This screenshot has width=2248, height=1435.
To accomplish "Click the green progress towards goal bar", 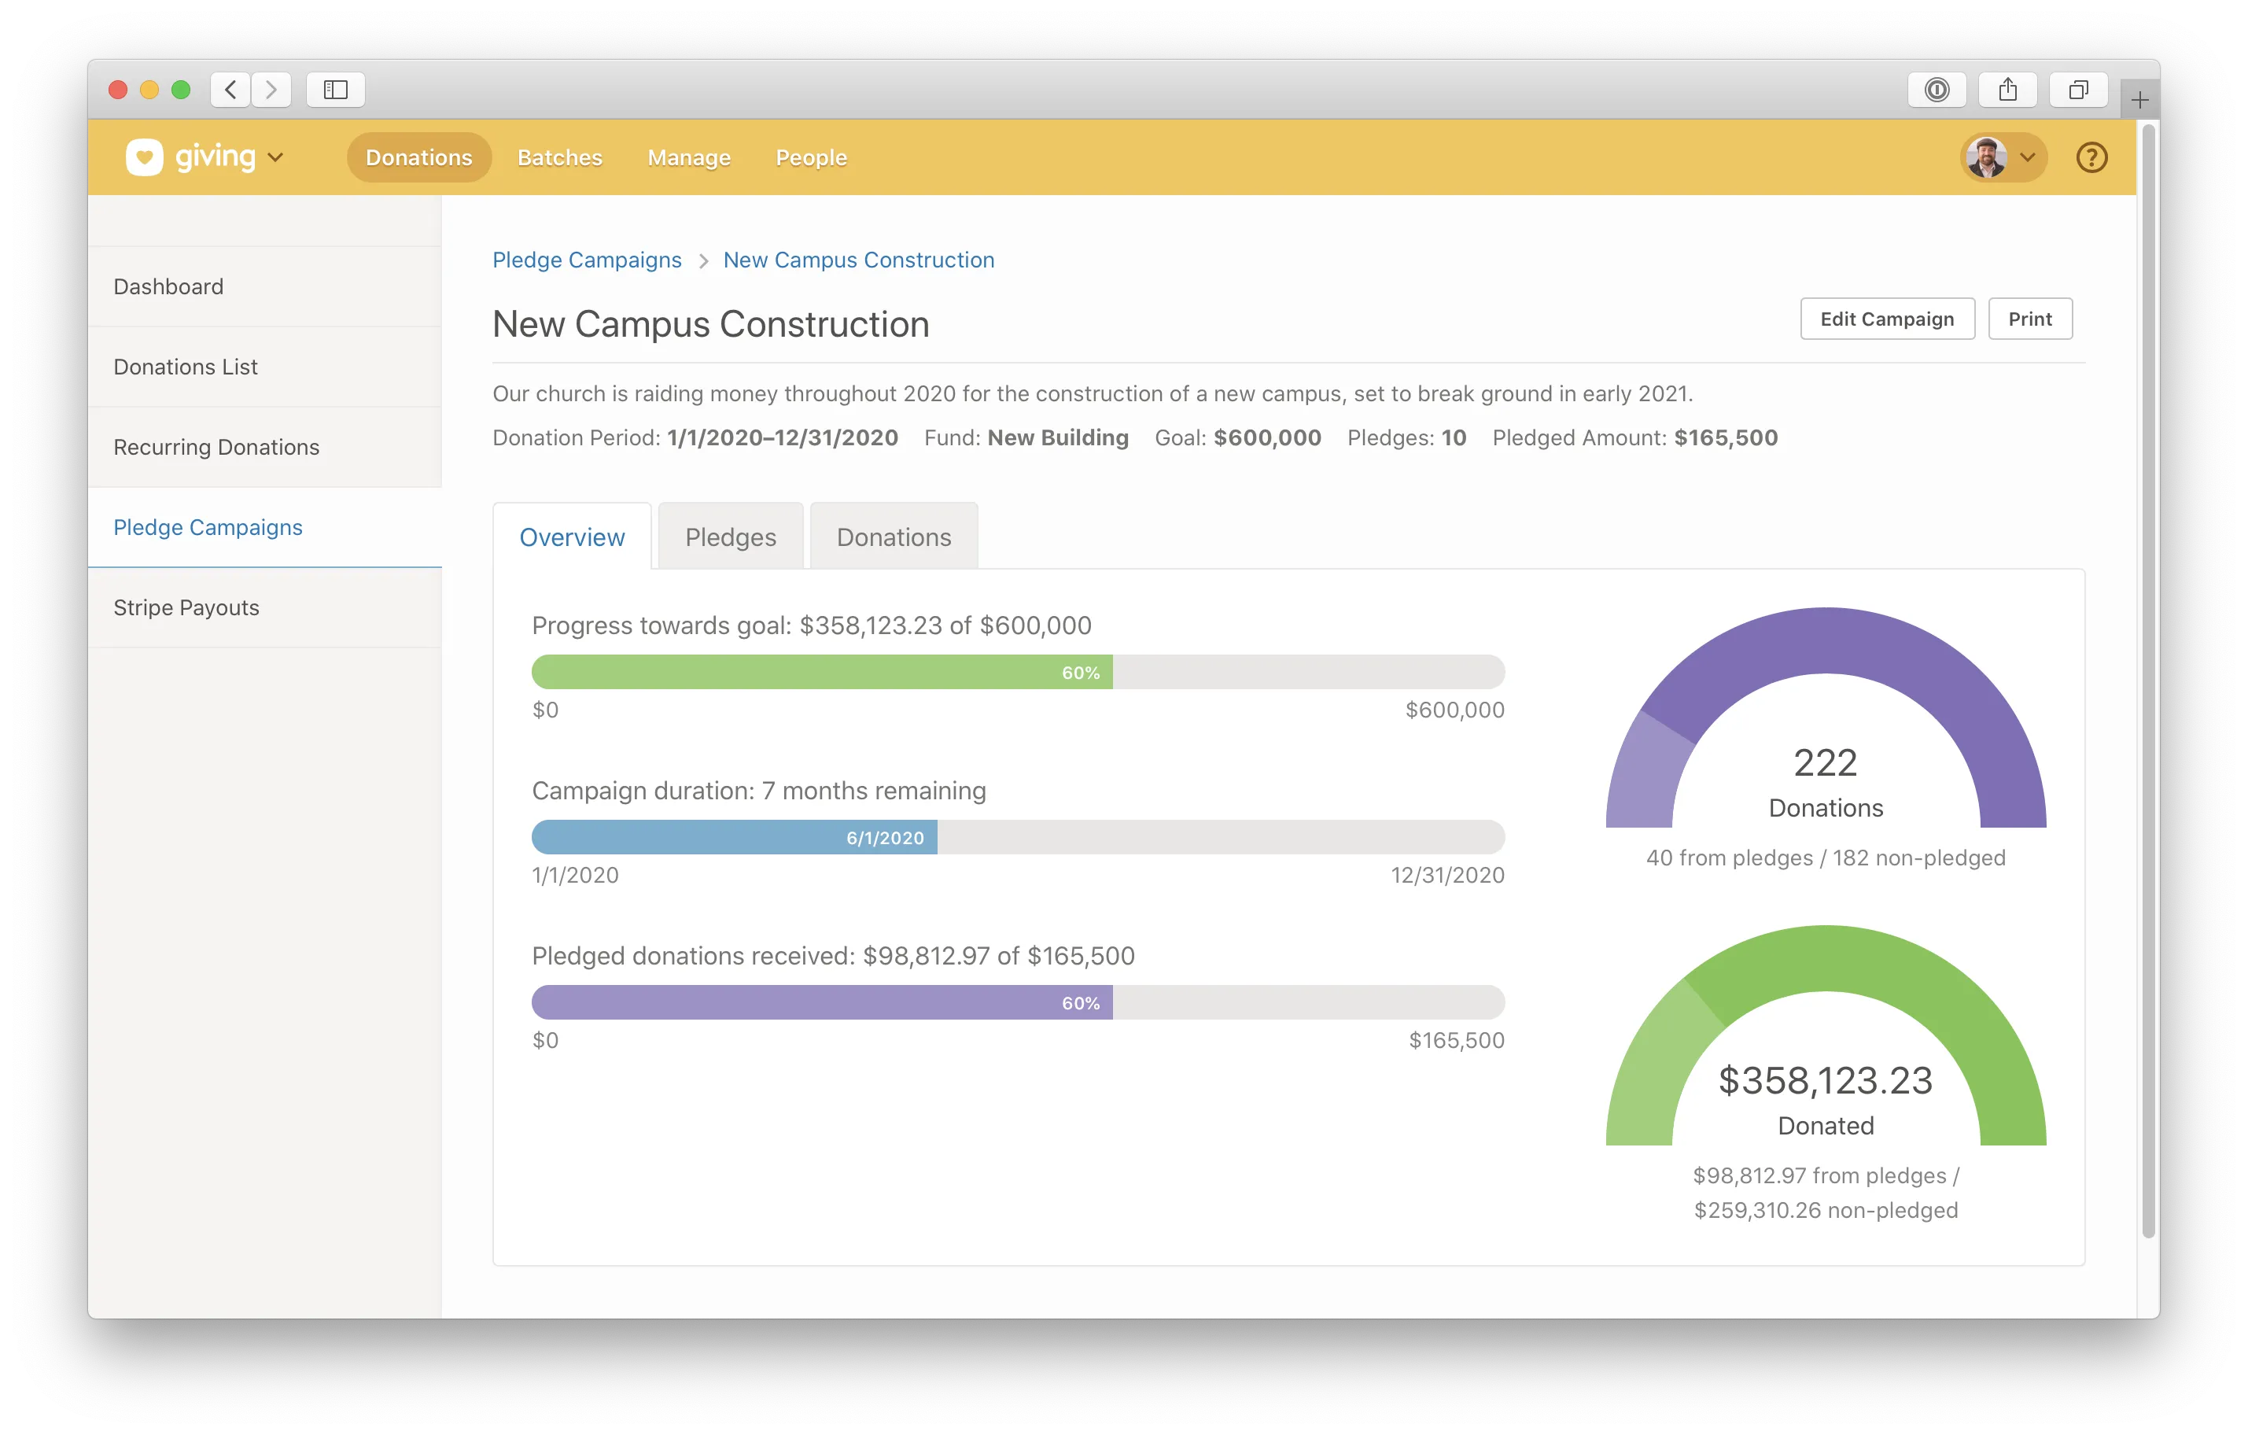I will coord(821,672).
